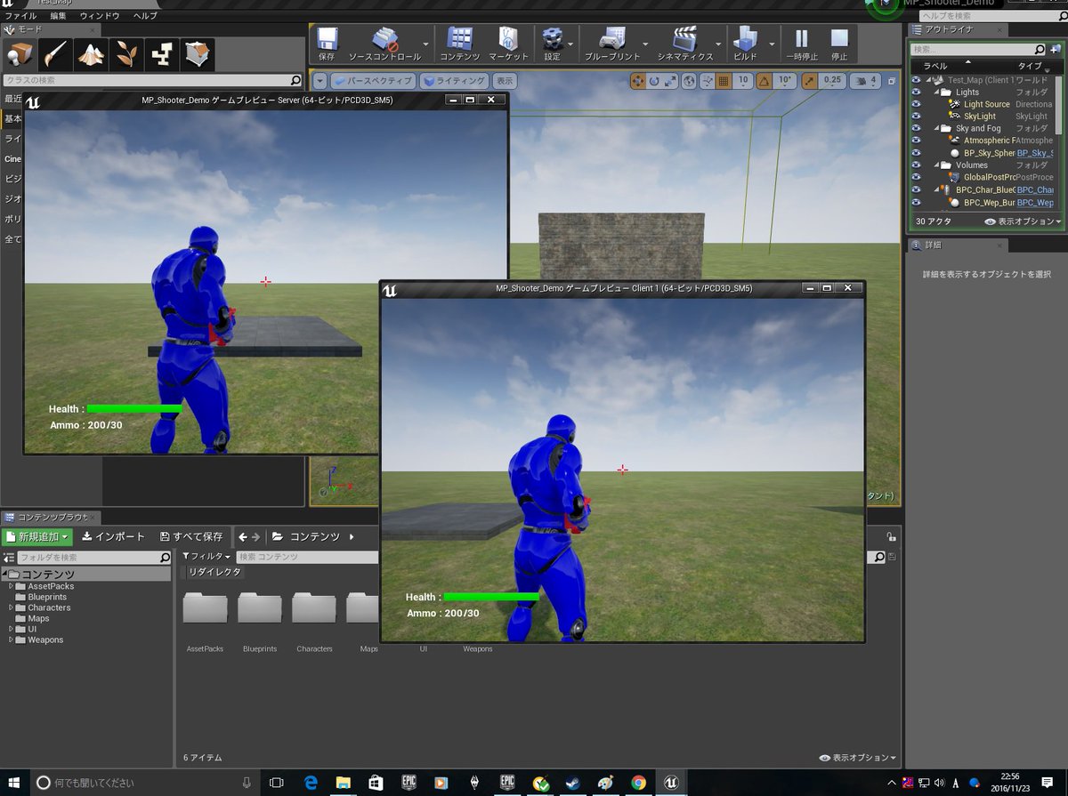Image resolution: width=1068 pixels, height=796 pixels.
Task: Open rotation snap value 10° dropdown
Action: pos(785,81)
